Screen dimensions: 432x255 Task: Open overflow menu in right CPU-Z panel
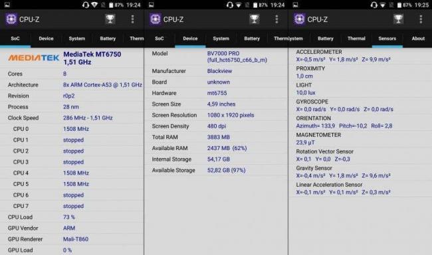(421, 19)
